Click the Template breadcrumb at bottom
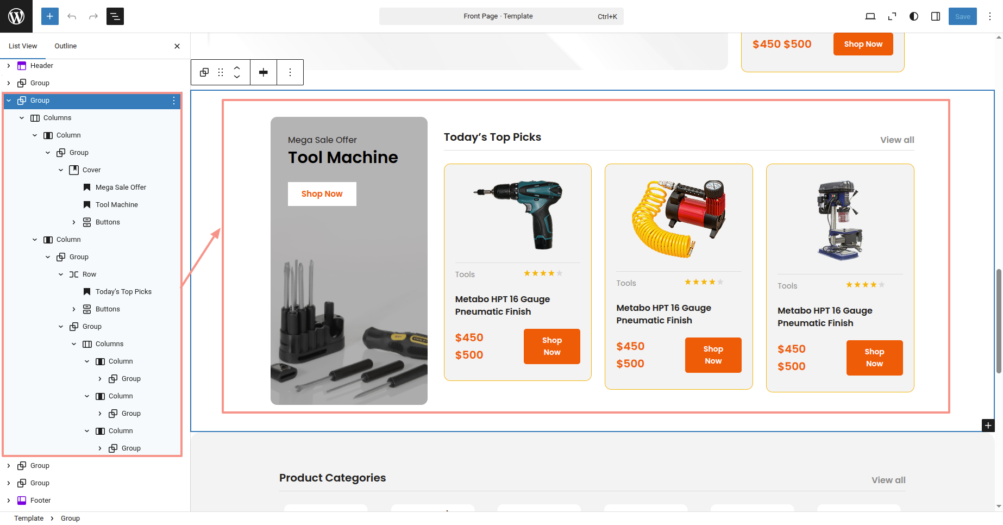This screenshot has height=525, width=1003. point(29,518)
